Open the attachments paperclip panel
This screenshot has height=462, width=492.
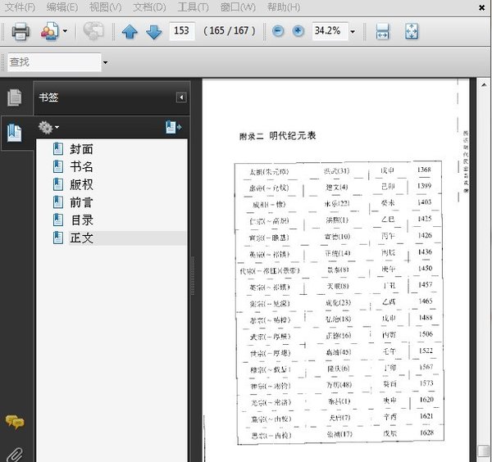15,452
